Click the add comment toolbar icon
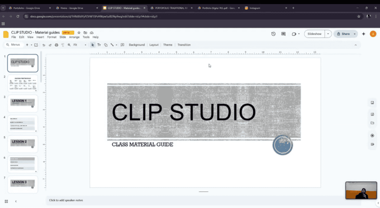Image resolution: width=380 pixels, height=208 pixels. (122, 45)
